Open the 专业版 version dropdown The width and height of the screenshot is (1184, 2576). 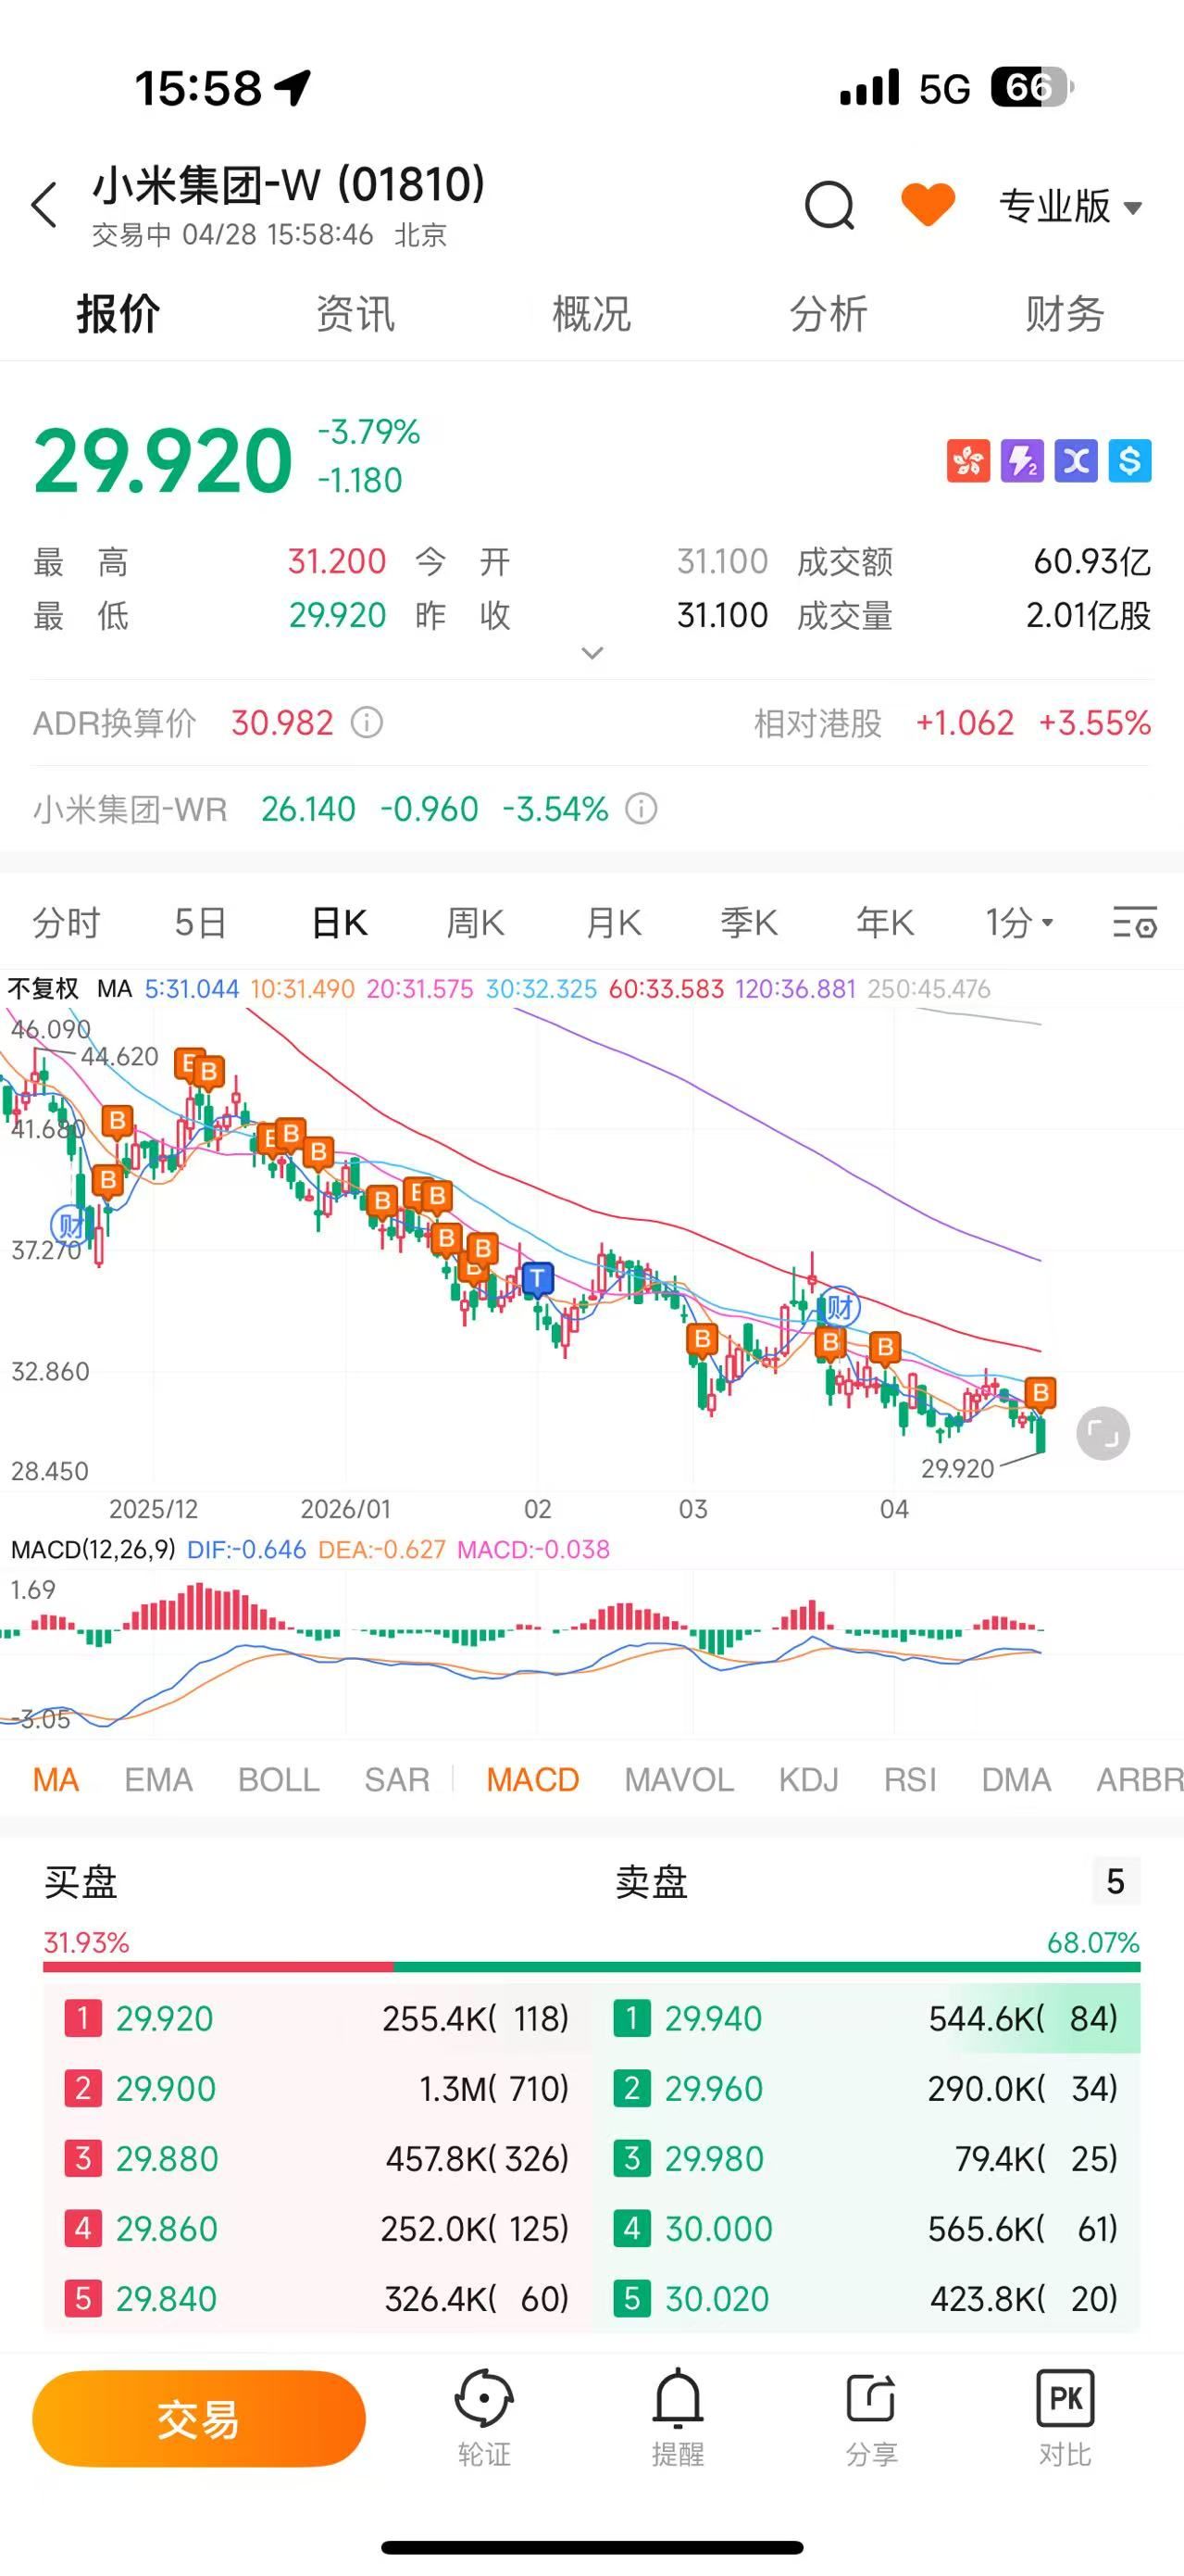[1069, 207]
